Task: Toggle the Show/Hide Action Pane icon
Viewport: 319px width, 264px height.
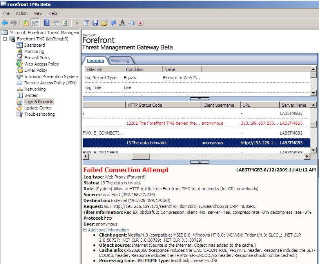Action: (x=56, y=23)
